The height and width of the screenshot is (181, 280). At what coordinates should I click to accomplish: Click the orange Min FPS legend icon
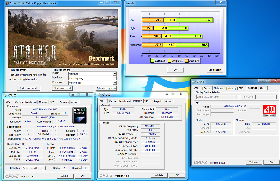pyautogui.click(x=187, y=61)
